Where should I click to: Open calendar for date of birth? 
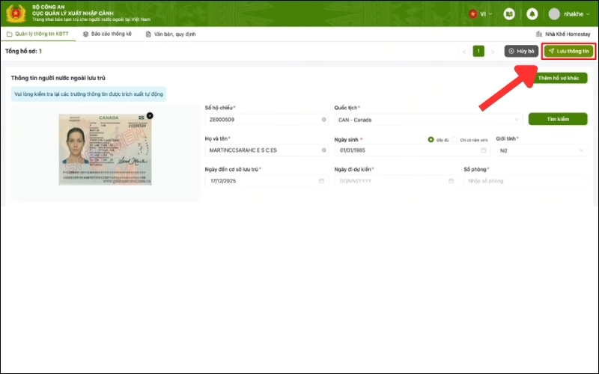tap(483, 150)
